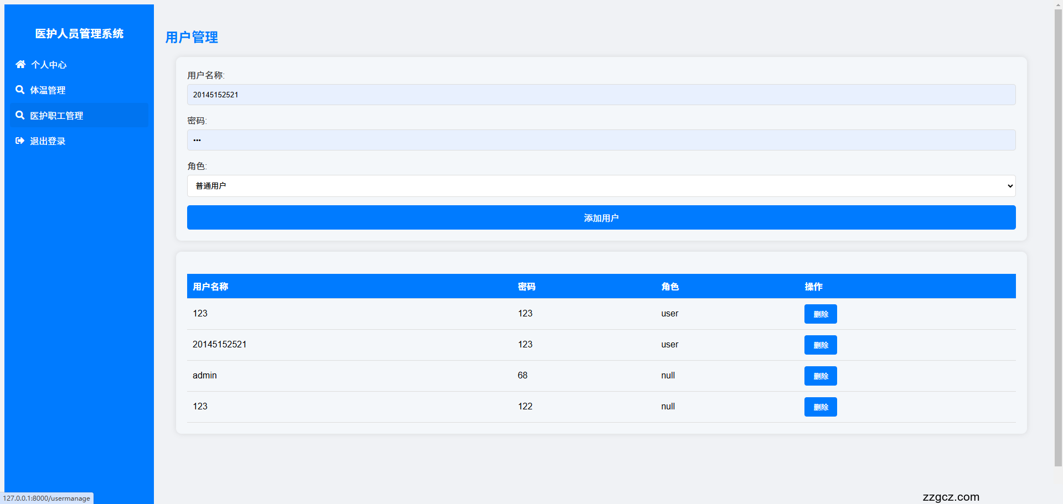
Task: Go to 体温管理 page
Action: click(x=48, y=90)
